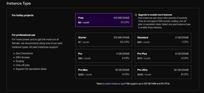The width and height of the screenshot is (204, 93).
Task: Click the Scaling bullet item
Action: 20,61
